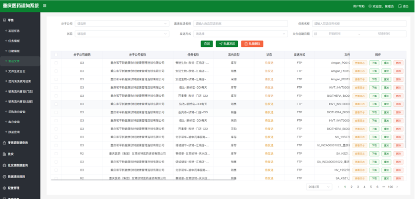The image size is (415, 199).
Task: Click the 开始时间 date field
Action: pos(334,34)
